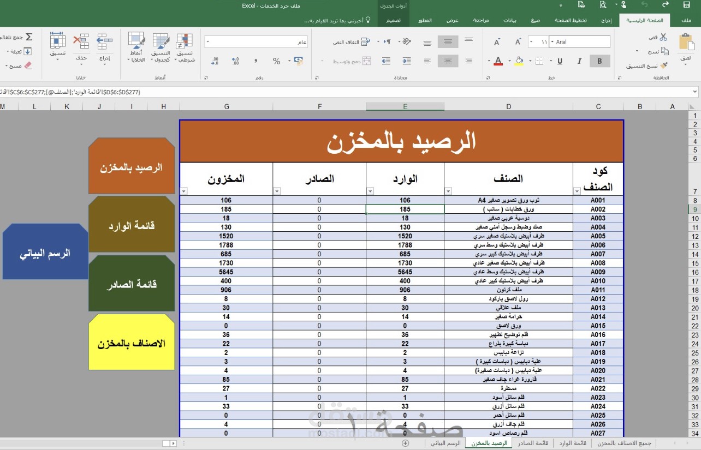701x450 pixels.
Task: Click the Increase Decimal icon
Action: point(235,61)
